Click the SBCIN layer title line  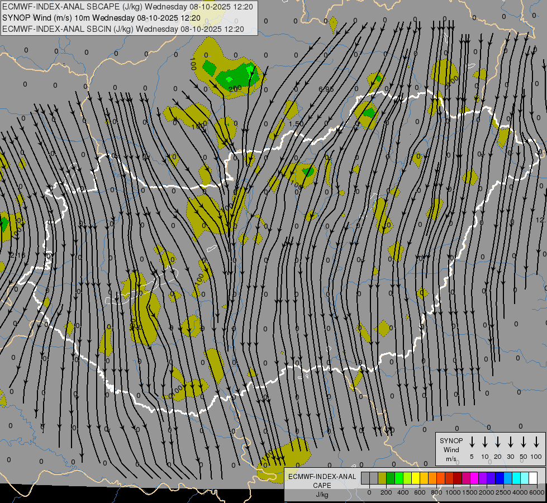pyautogui.click(x=123, y=29)
